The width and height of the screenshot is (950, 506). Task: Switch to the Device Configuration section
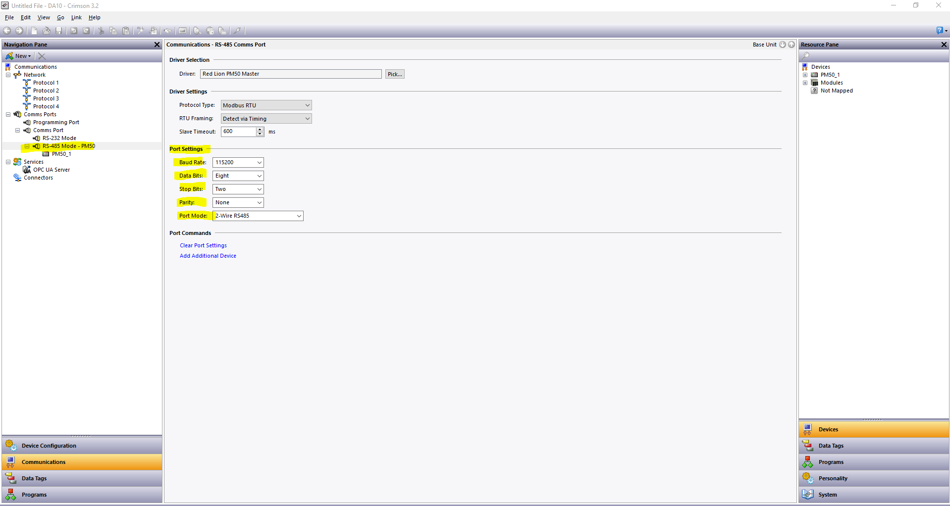82,446
